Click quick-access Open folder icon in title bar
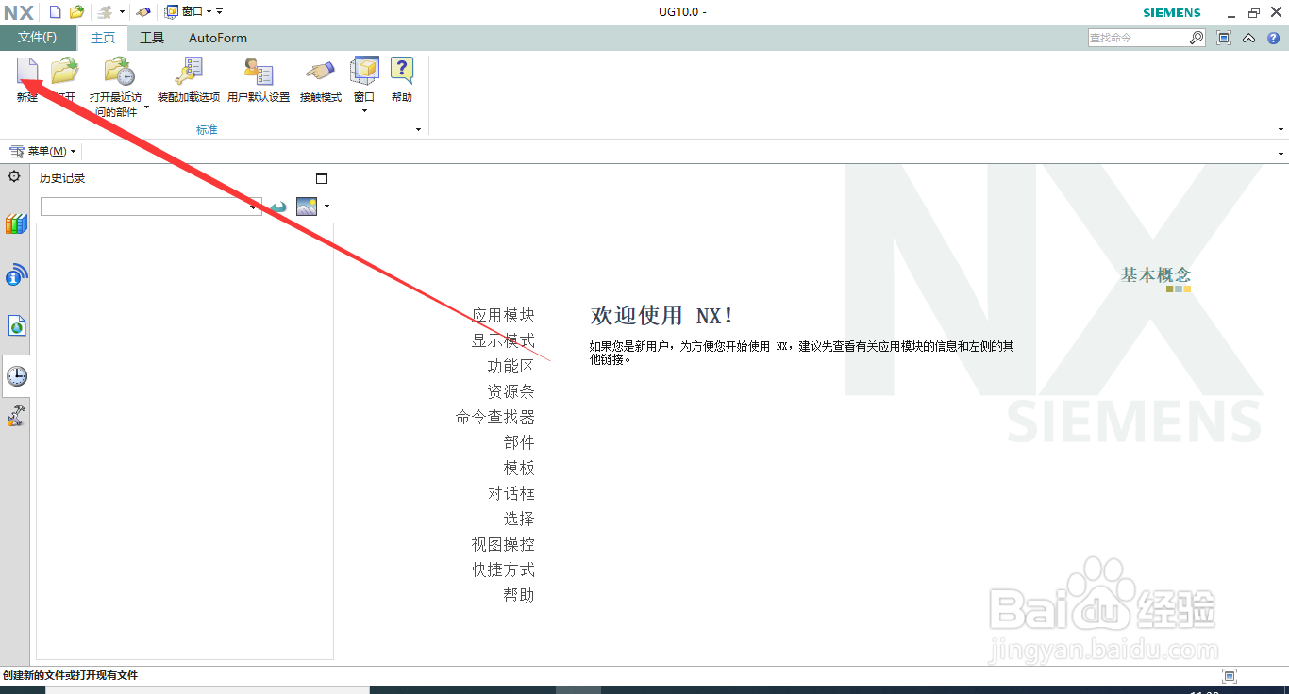 coord(76,12)
